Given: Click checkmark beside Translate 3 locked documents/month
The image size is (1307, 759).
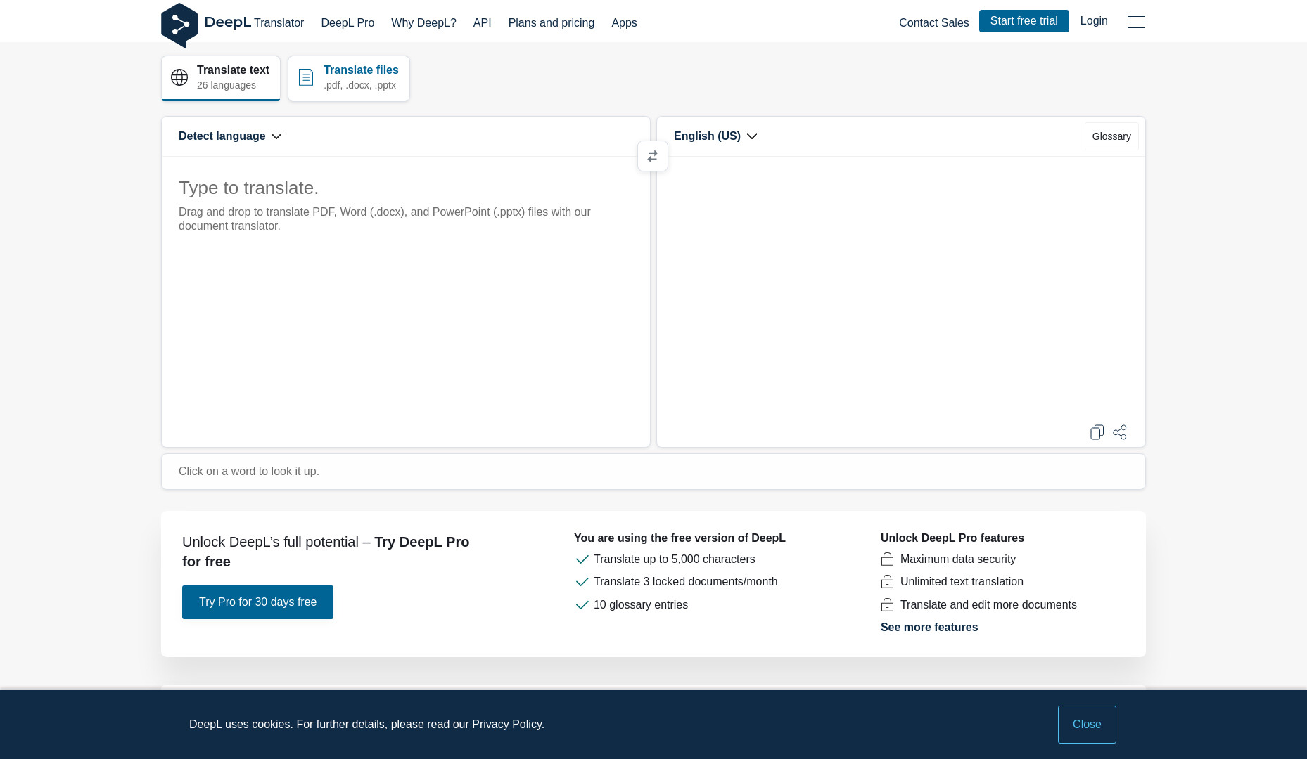Looking at the screenshot, I should click(x=582, y=582).
